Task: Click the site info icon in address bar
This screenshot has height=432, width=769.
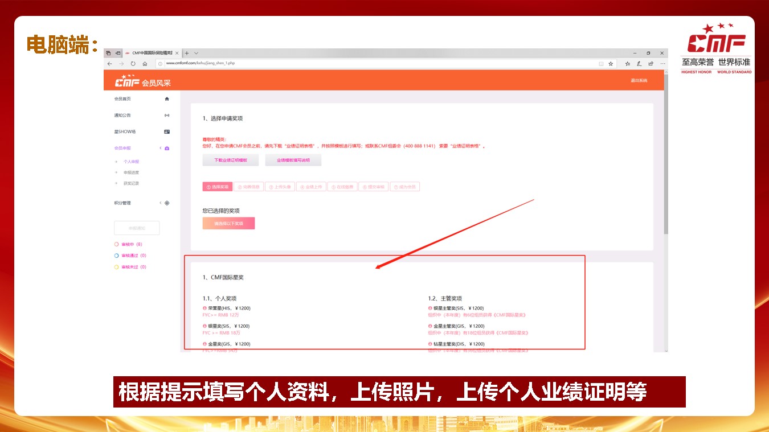Action: click(x=161, y=64)
